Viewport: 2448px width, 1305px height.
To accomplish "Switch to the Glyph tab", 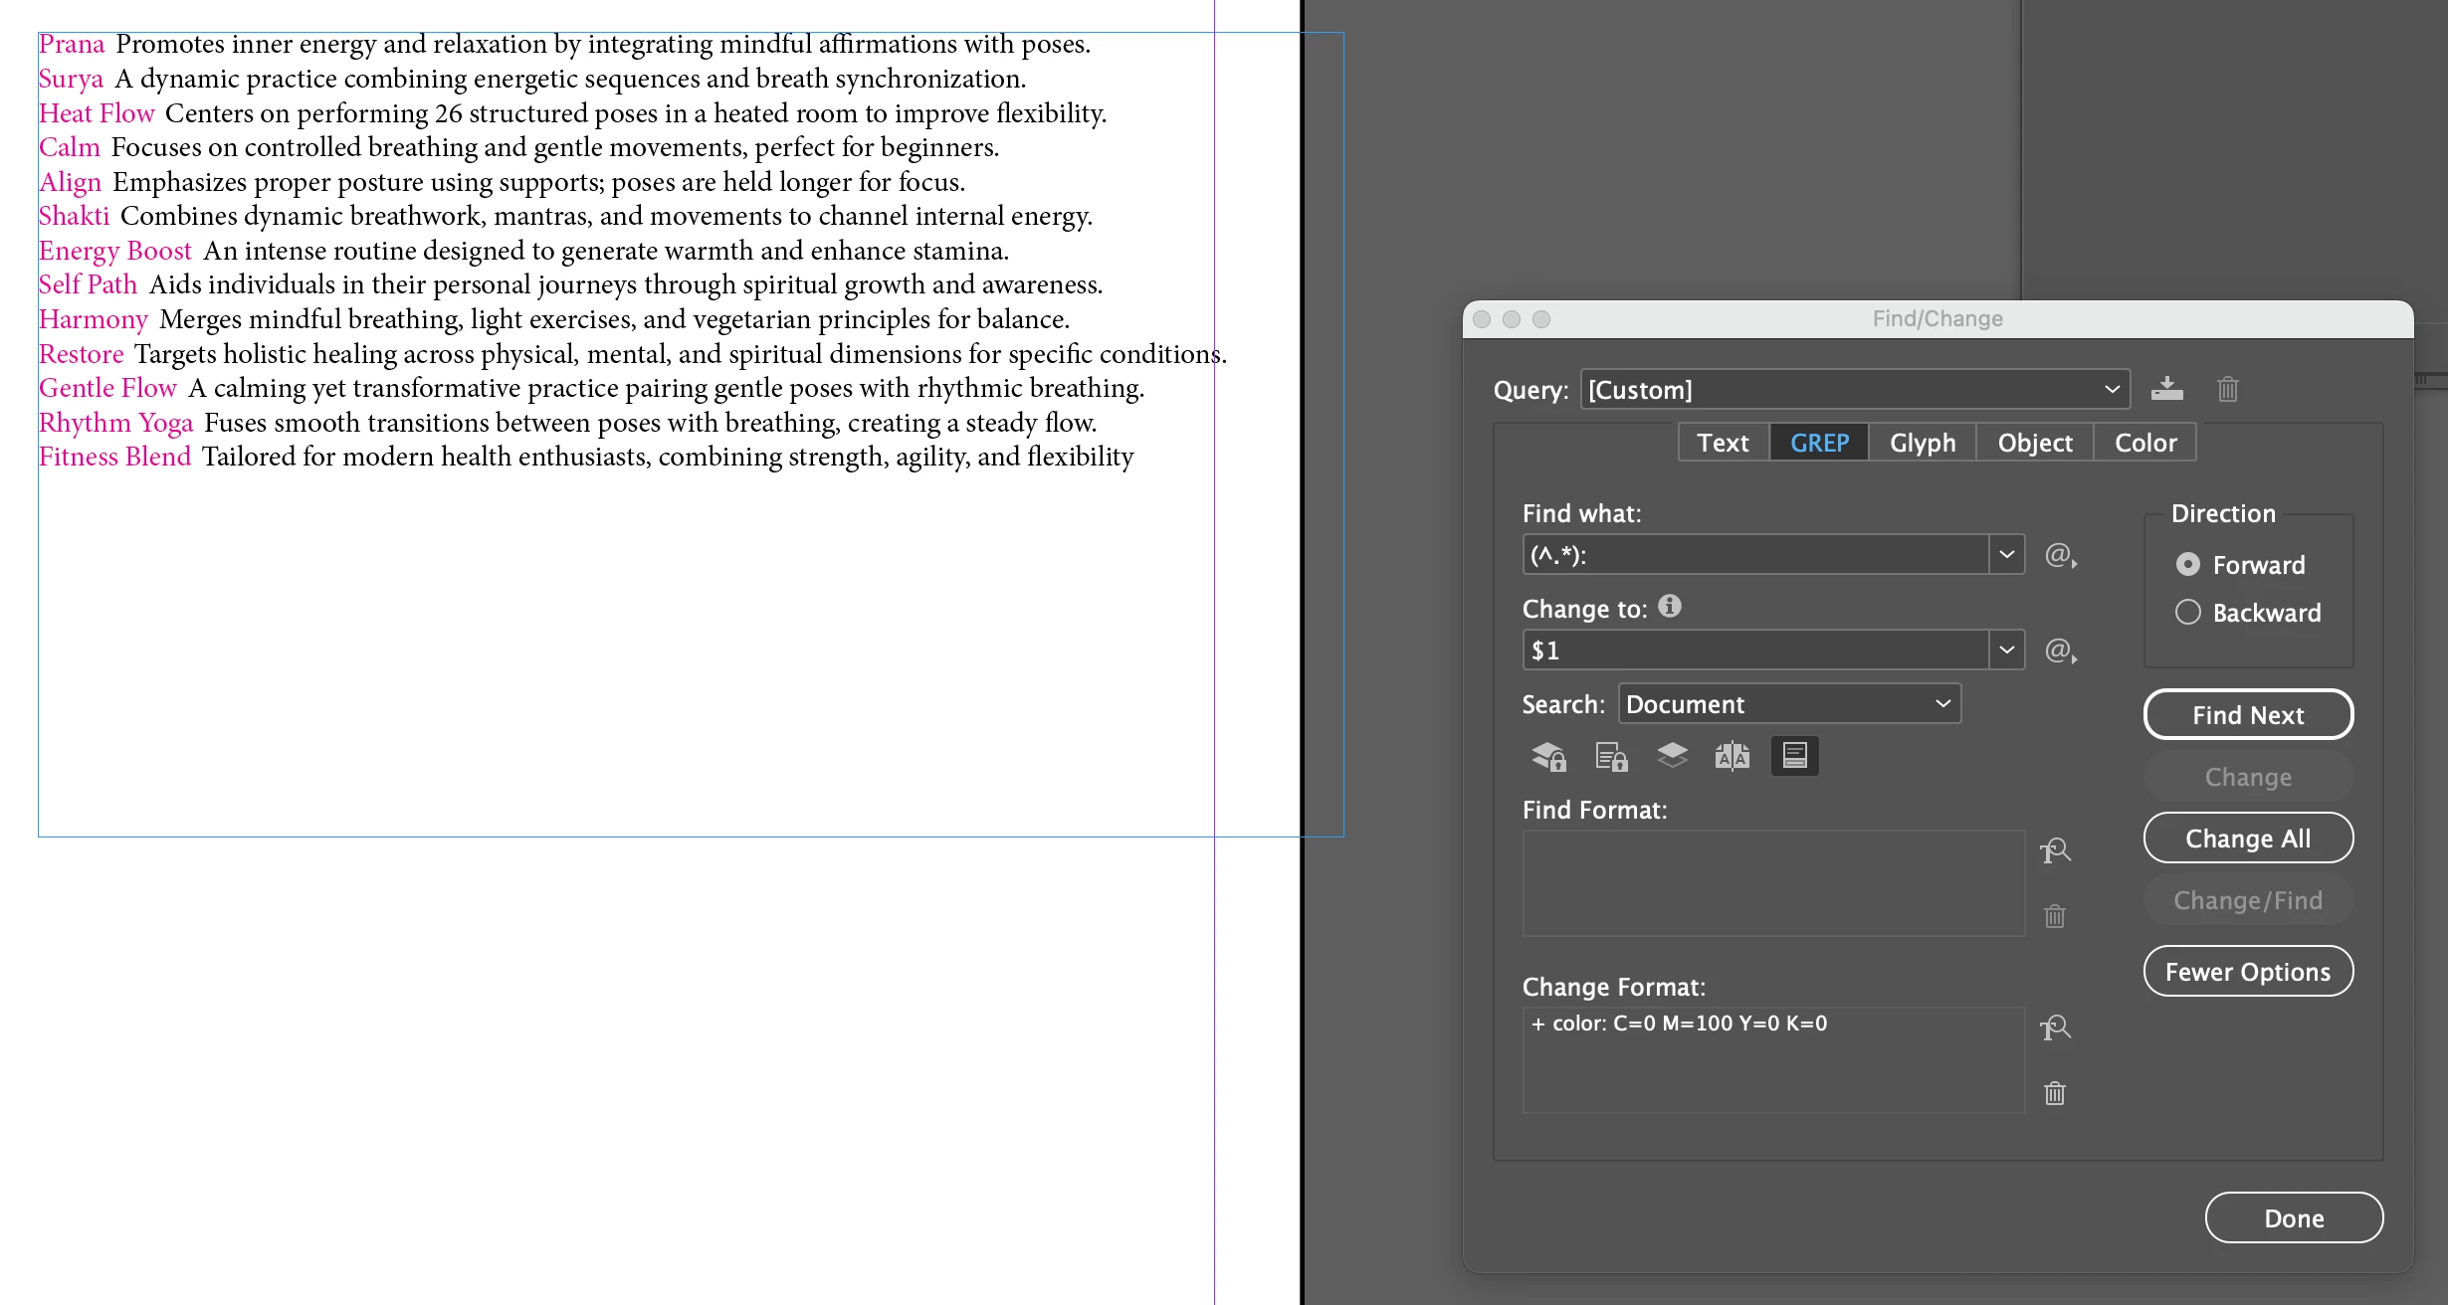I will point(1922,443).
